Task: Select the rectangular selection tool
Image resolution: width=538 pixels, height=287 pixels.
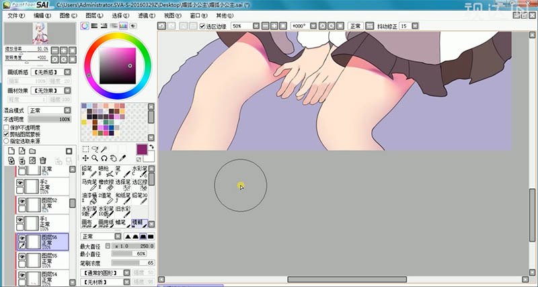Action: (x=85, y=149)
